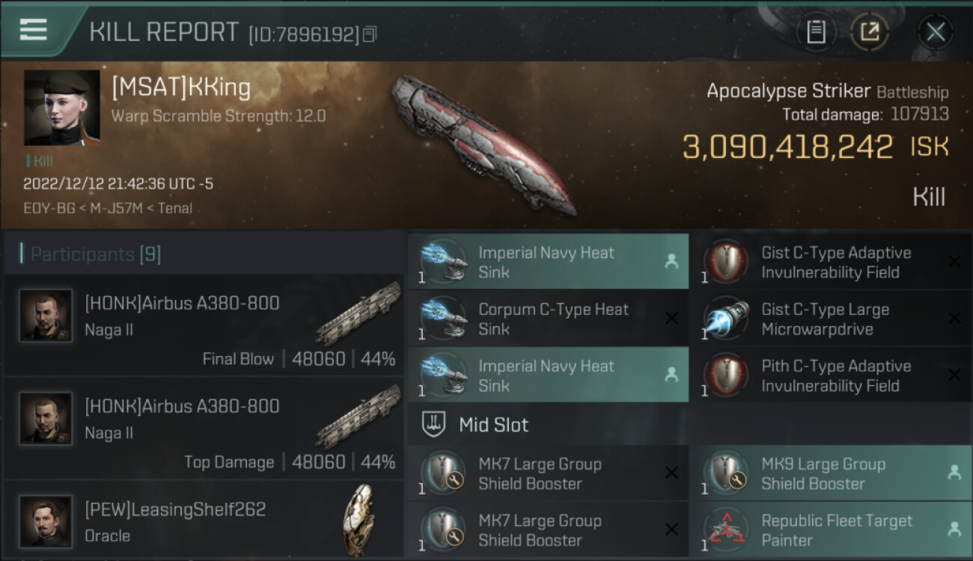The image size is (973, 561).
Task: Tap the Naga II ship icon on Top Damage
Action: coord(359,415)
